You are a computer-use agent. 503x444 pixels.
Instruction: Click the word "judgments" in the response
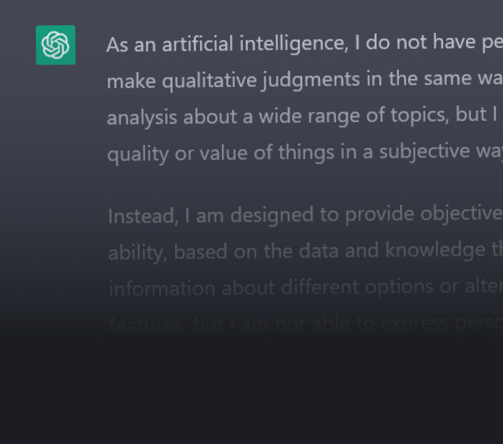311,80
